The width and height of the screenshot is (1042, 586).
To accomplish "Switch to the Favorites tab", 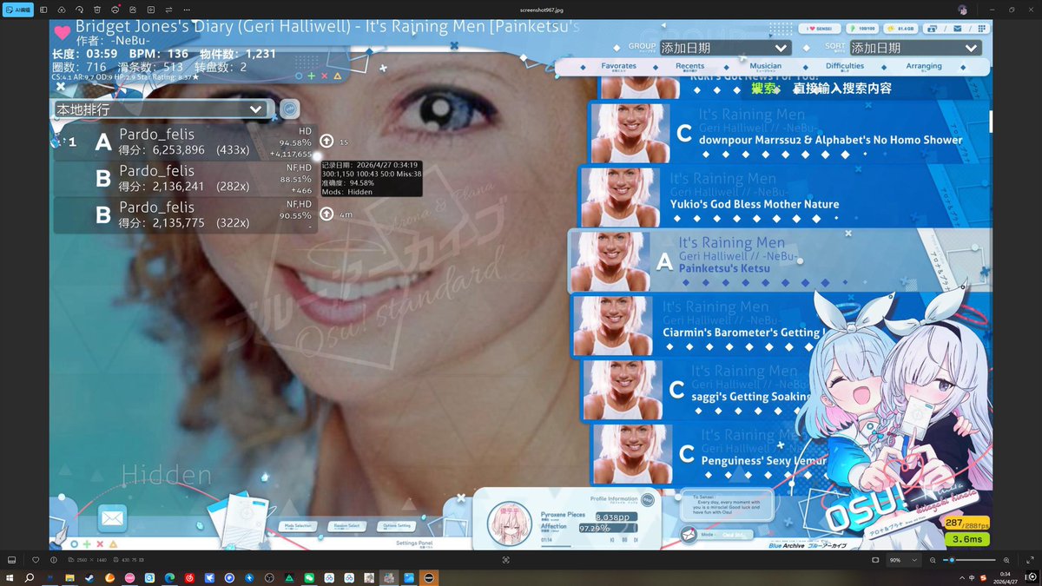I will coord(618,66).
